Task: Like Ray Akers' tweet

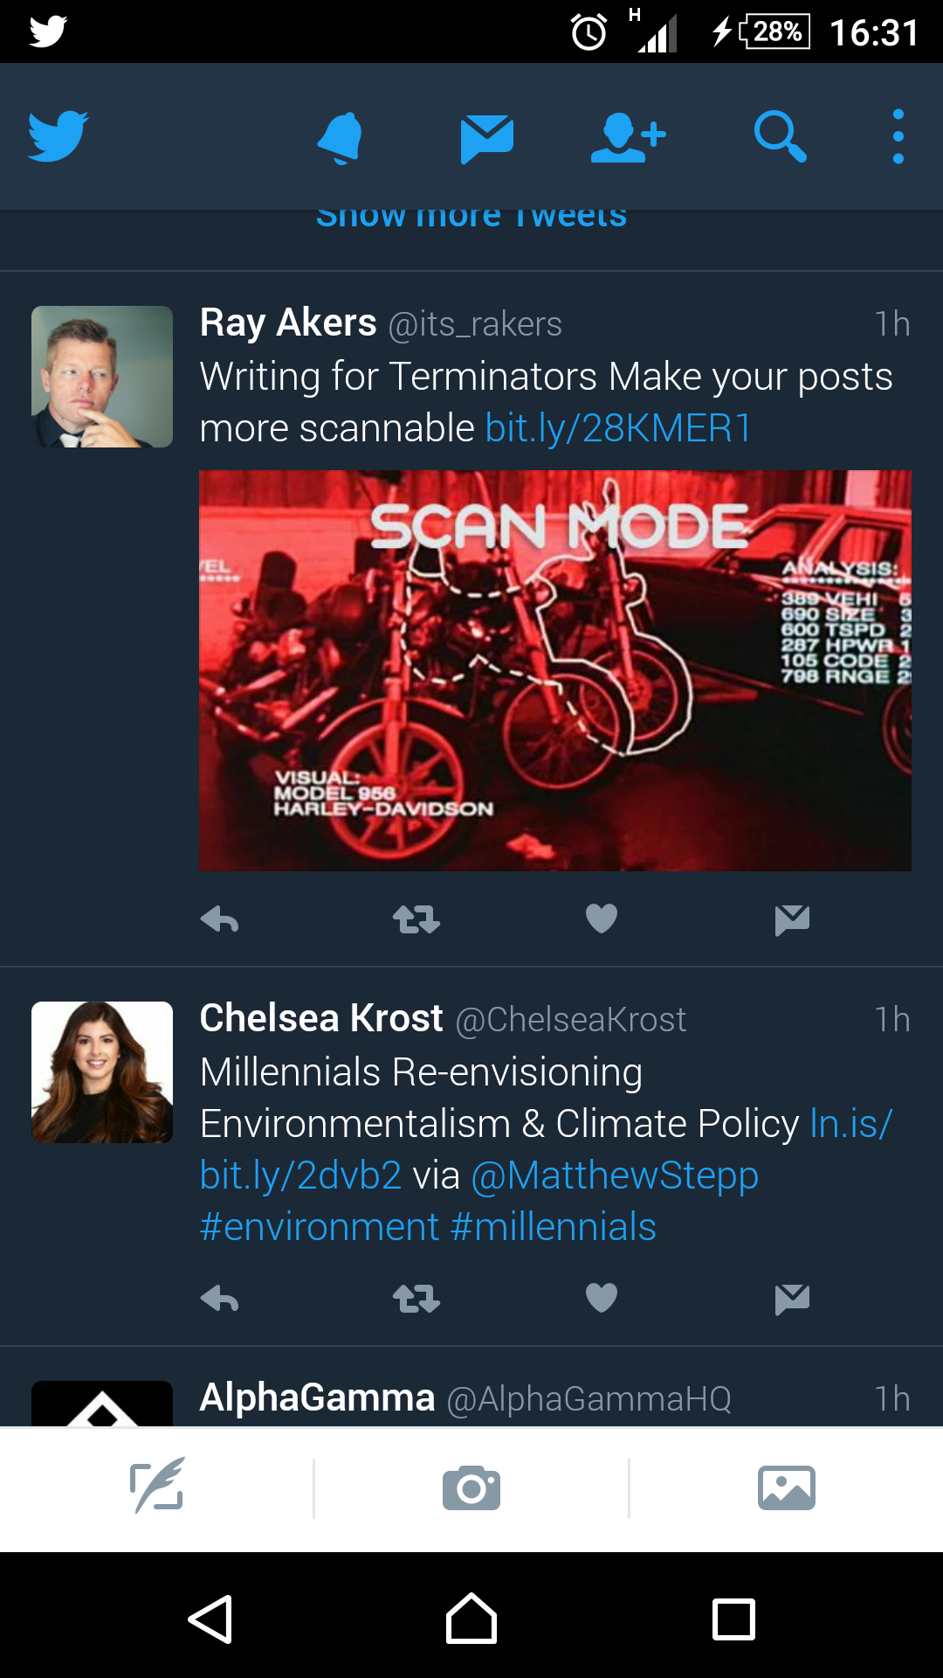Action: coord(602,919)
